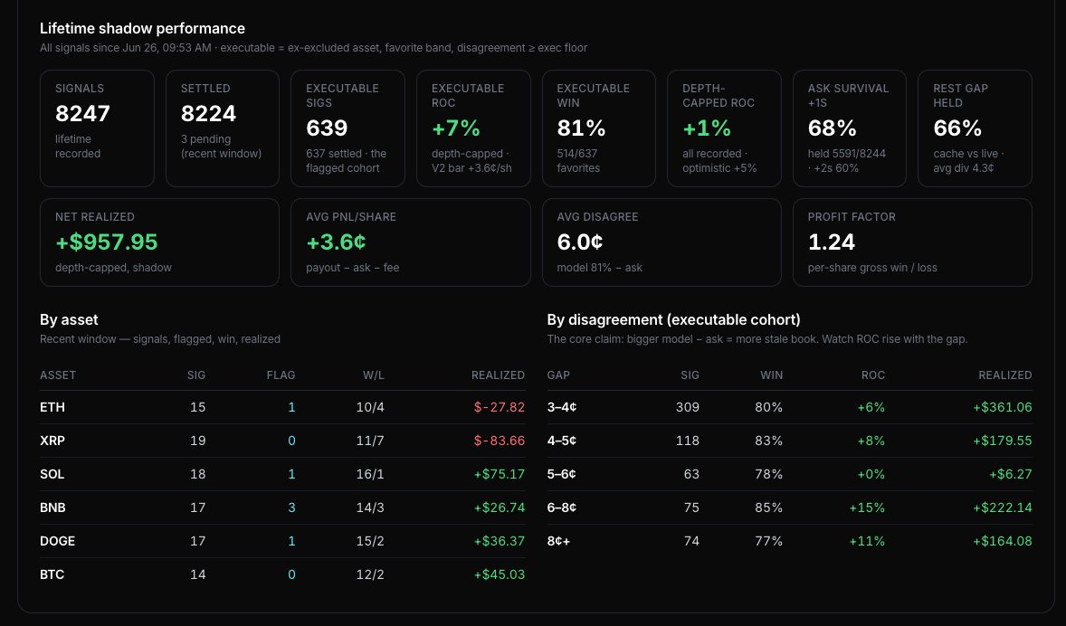The height and width of the screenshot is (626, 1066).
Task: Click the 3–4¢ gap row label
Action: coord(562,407)
